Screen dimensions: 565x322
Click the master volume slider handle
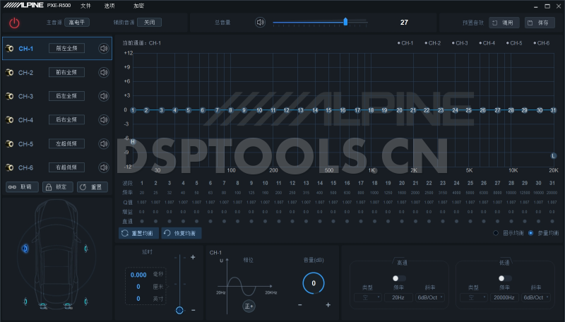click(345, 22)
